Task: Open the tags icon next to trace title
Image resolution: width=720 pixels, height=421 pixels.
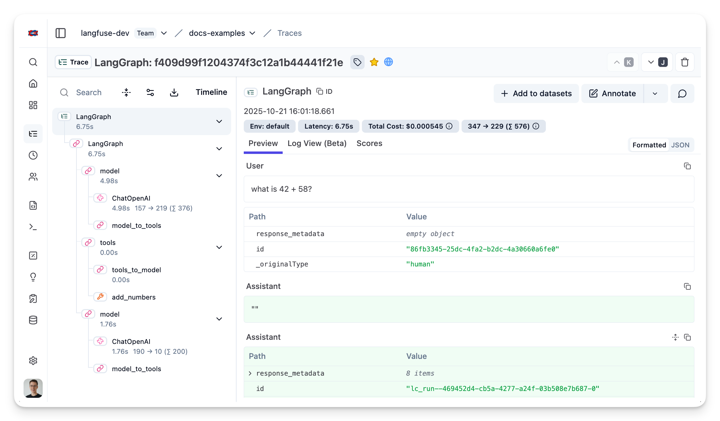Action: [357, 62]
